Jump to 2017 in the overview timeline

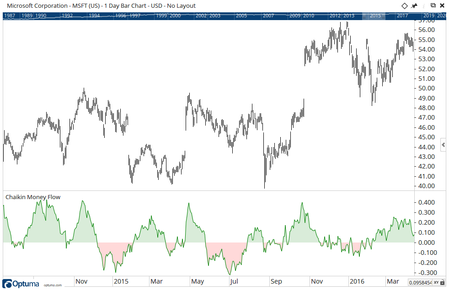click(402, 16)
